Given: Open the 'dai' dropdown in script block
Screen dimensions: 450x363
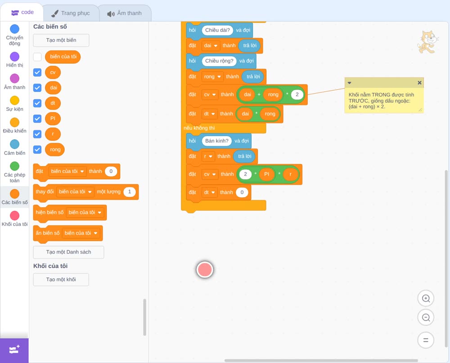Looking at the screenshot, I should click(211, 45).
